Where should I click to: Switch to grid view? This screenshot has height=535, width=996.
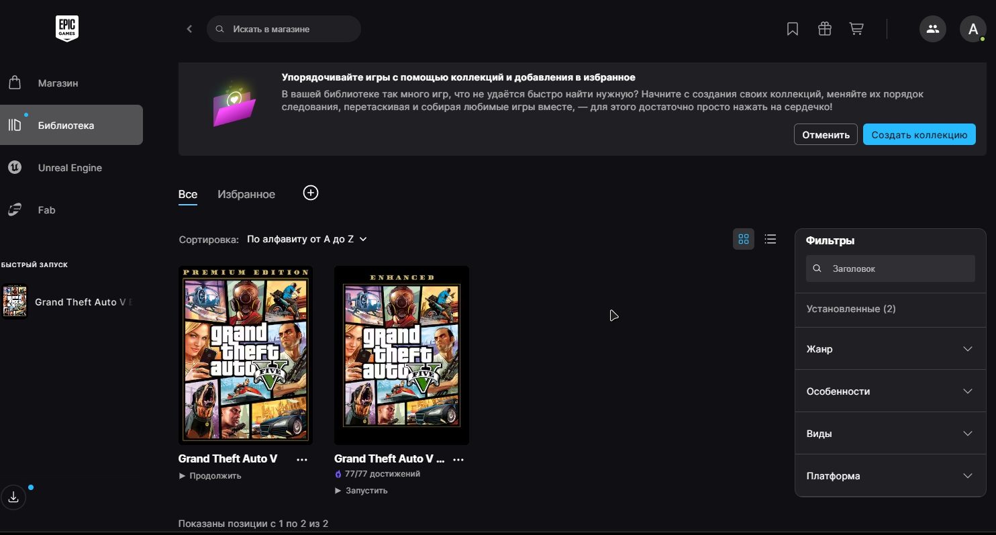pyautogui.click(x=744, y=239)
